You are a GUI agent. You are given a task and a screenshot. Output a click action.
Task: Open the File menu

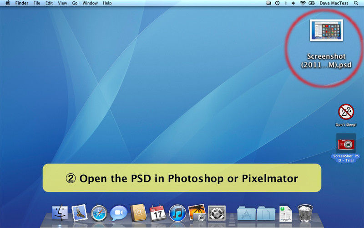[x=37, y=3]
